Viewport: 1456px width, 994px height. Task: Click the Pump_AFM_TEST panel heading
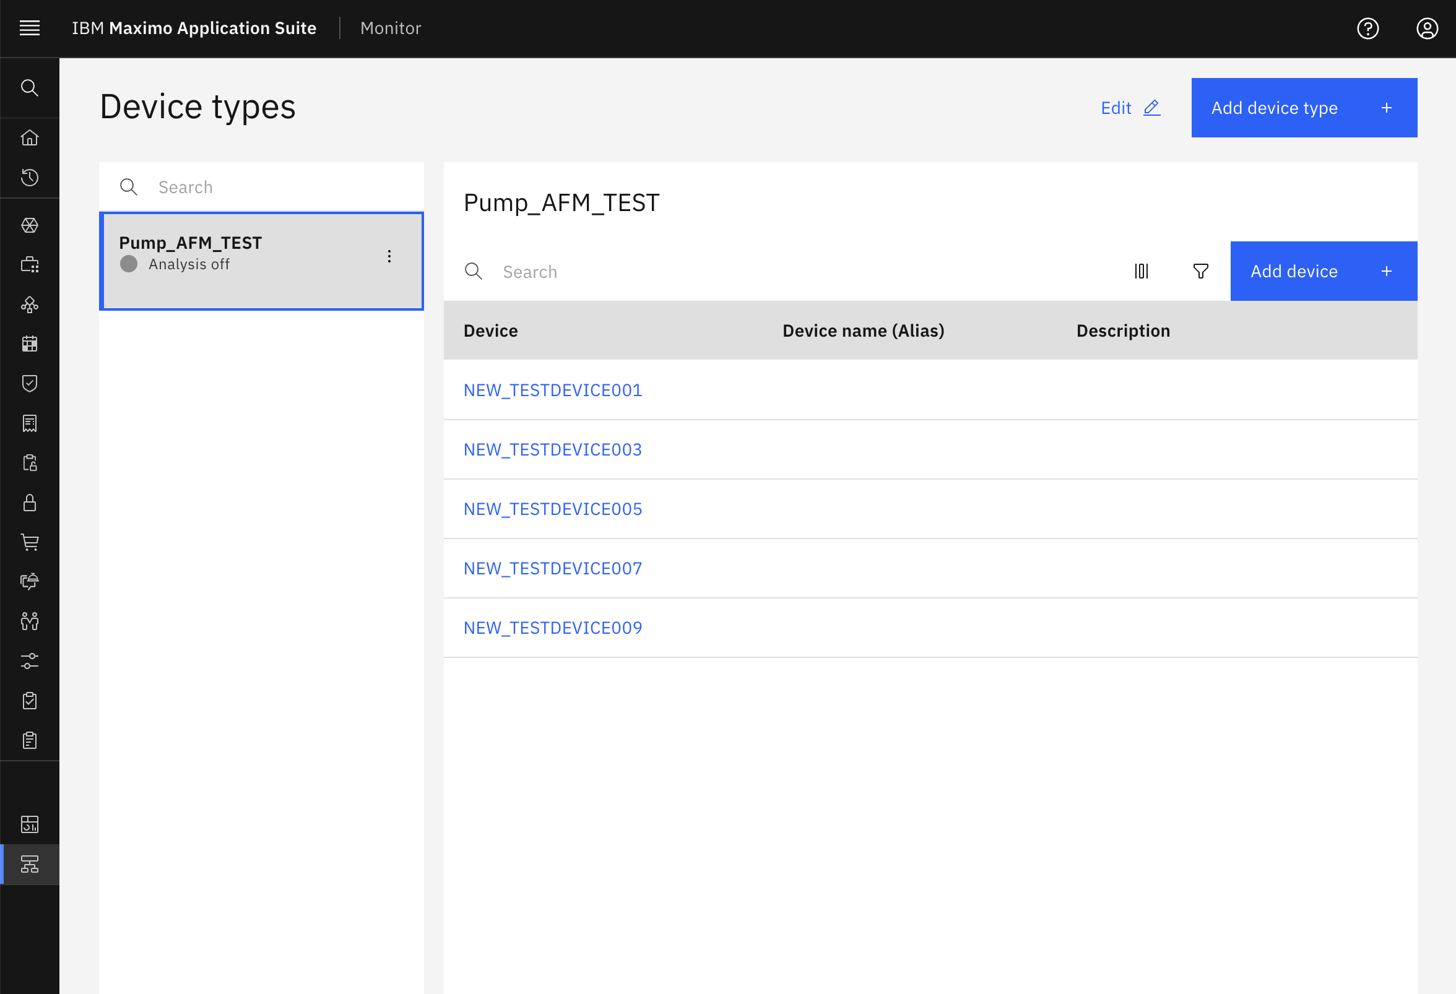pos(561,203)
